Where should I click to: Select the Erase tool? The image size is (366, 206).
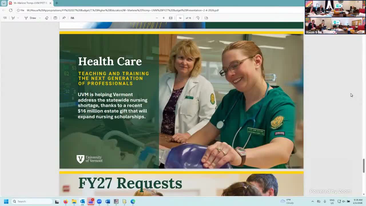(x=47, y=18)
